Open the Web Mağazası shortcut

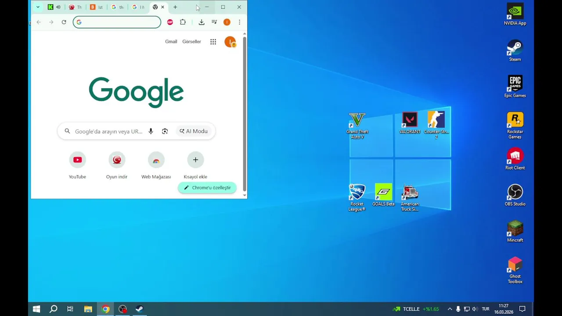156,166
